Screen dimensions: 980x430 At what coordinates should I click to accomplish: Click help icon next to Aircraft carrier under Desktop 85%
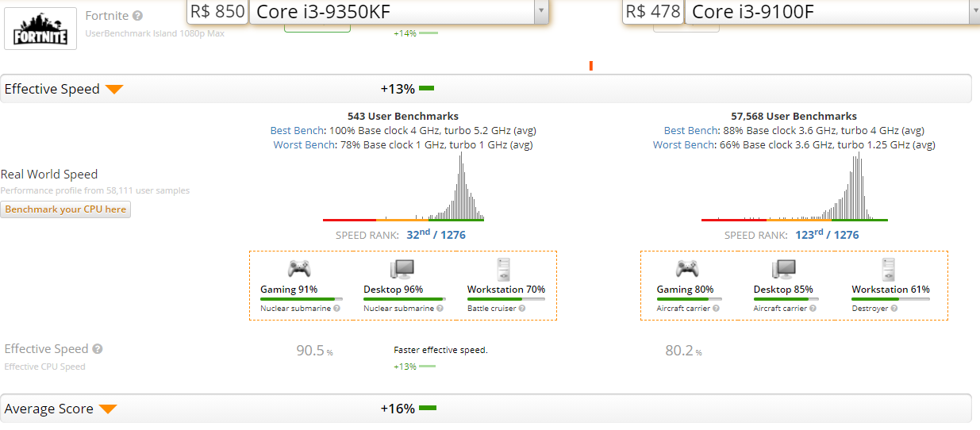tap(813, 309)
